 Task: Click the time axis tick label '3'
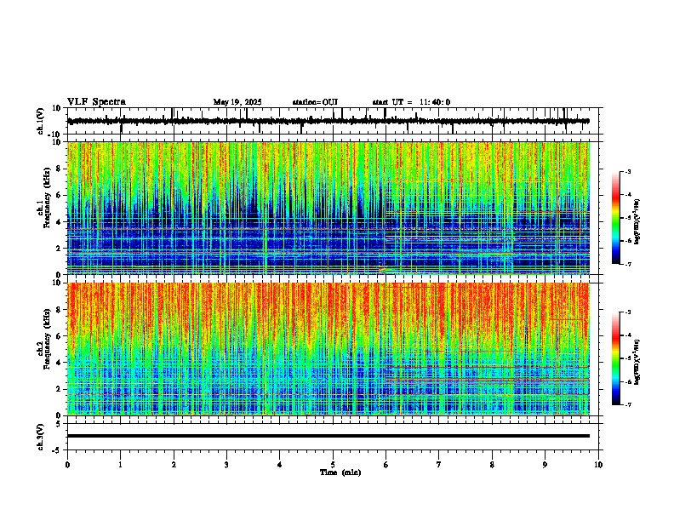[226, 465]
